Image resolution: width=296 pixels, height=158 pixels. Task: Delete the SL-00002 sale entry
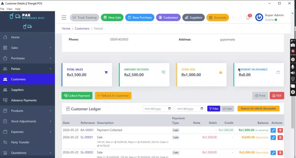(280, 153)
